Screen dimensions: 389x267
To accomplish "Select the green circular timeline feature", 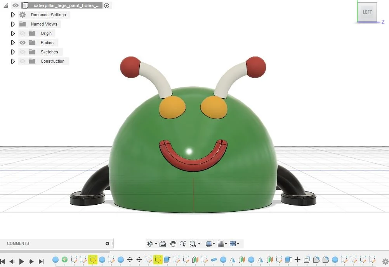I will [64, 260].
